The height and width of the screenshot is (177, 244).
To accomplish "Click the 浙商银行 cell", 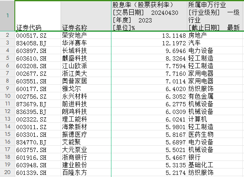I will point(86,157).
